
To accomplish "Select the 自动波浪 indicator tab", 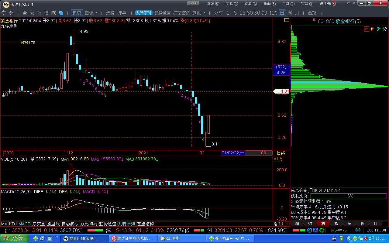I will [x=70, y=224].
